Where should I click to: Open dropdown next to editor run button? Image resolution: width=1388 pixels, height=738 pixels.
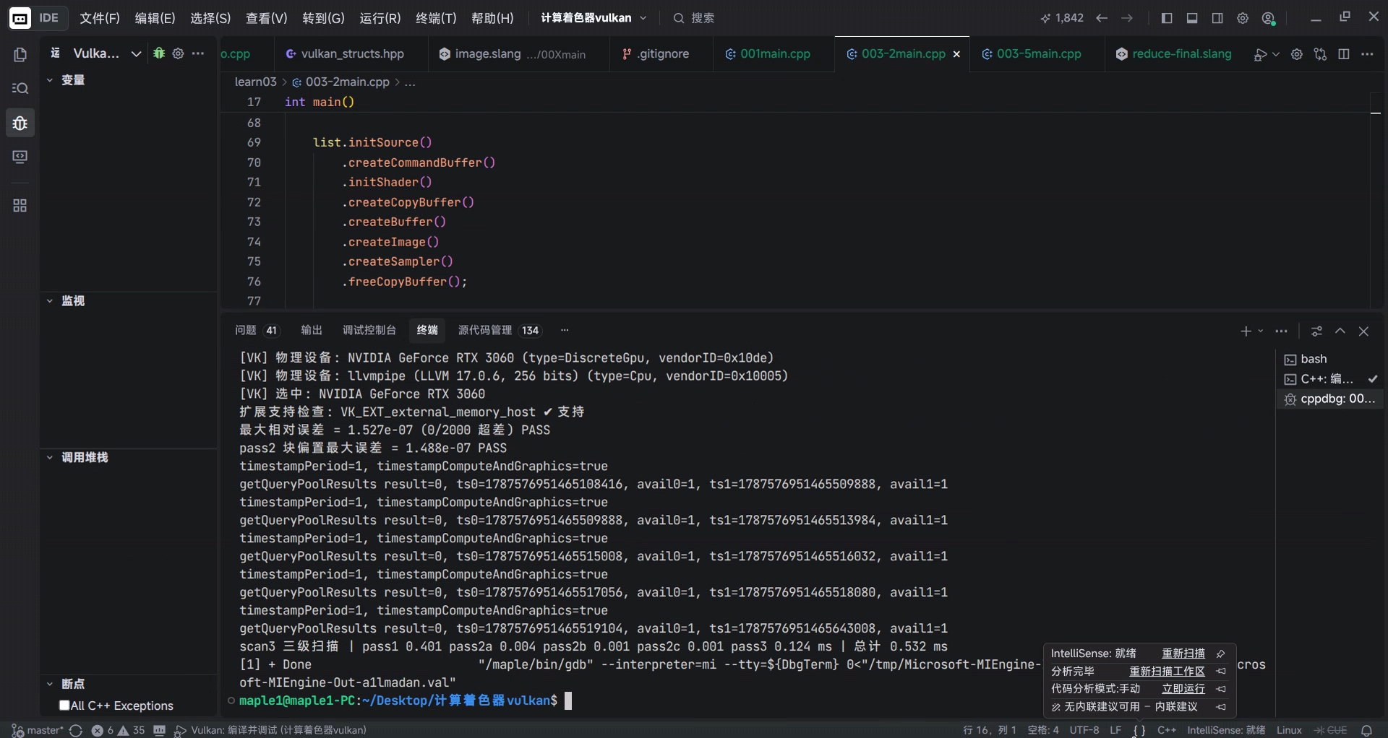tap(1276, 54)
